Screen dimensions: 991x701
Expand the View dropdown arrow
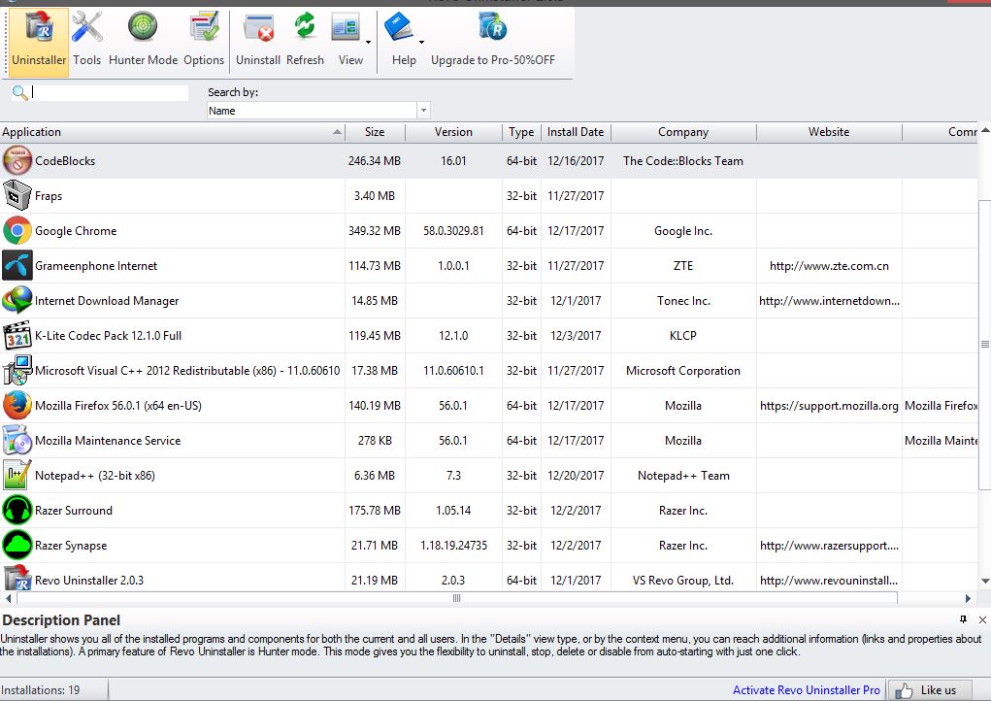(x=368, y=43)
